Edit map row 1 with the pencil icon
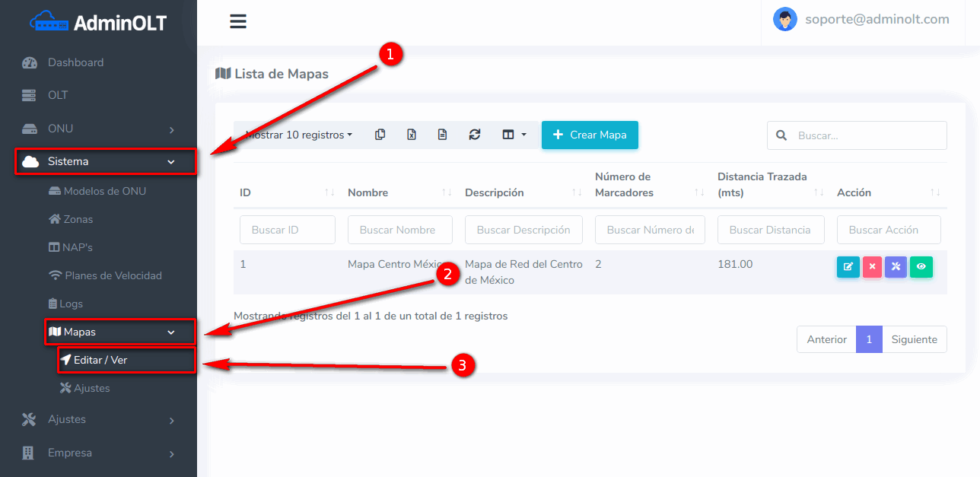980x477 pixels. click(848, 267)
